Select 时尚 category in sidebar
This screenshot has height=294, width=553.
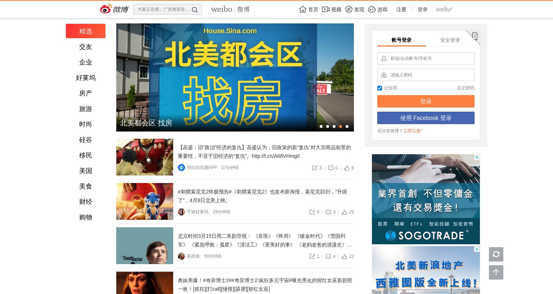click(x=86, y=124)
